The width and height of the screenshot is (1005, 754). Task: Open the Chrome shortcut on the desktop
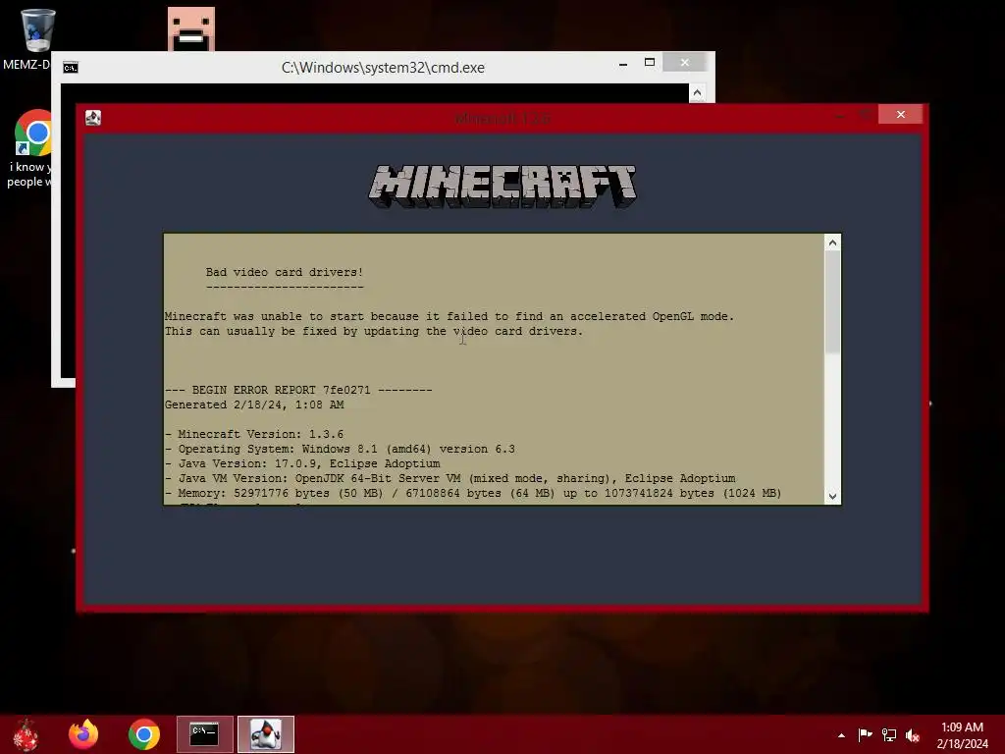[33, 133]
